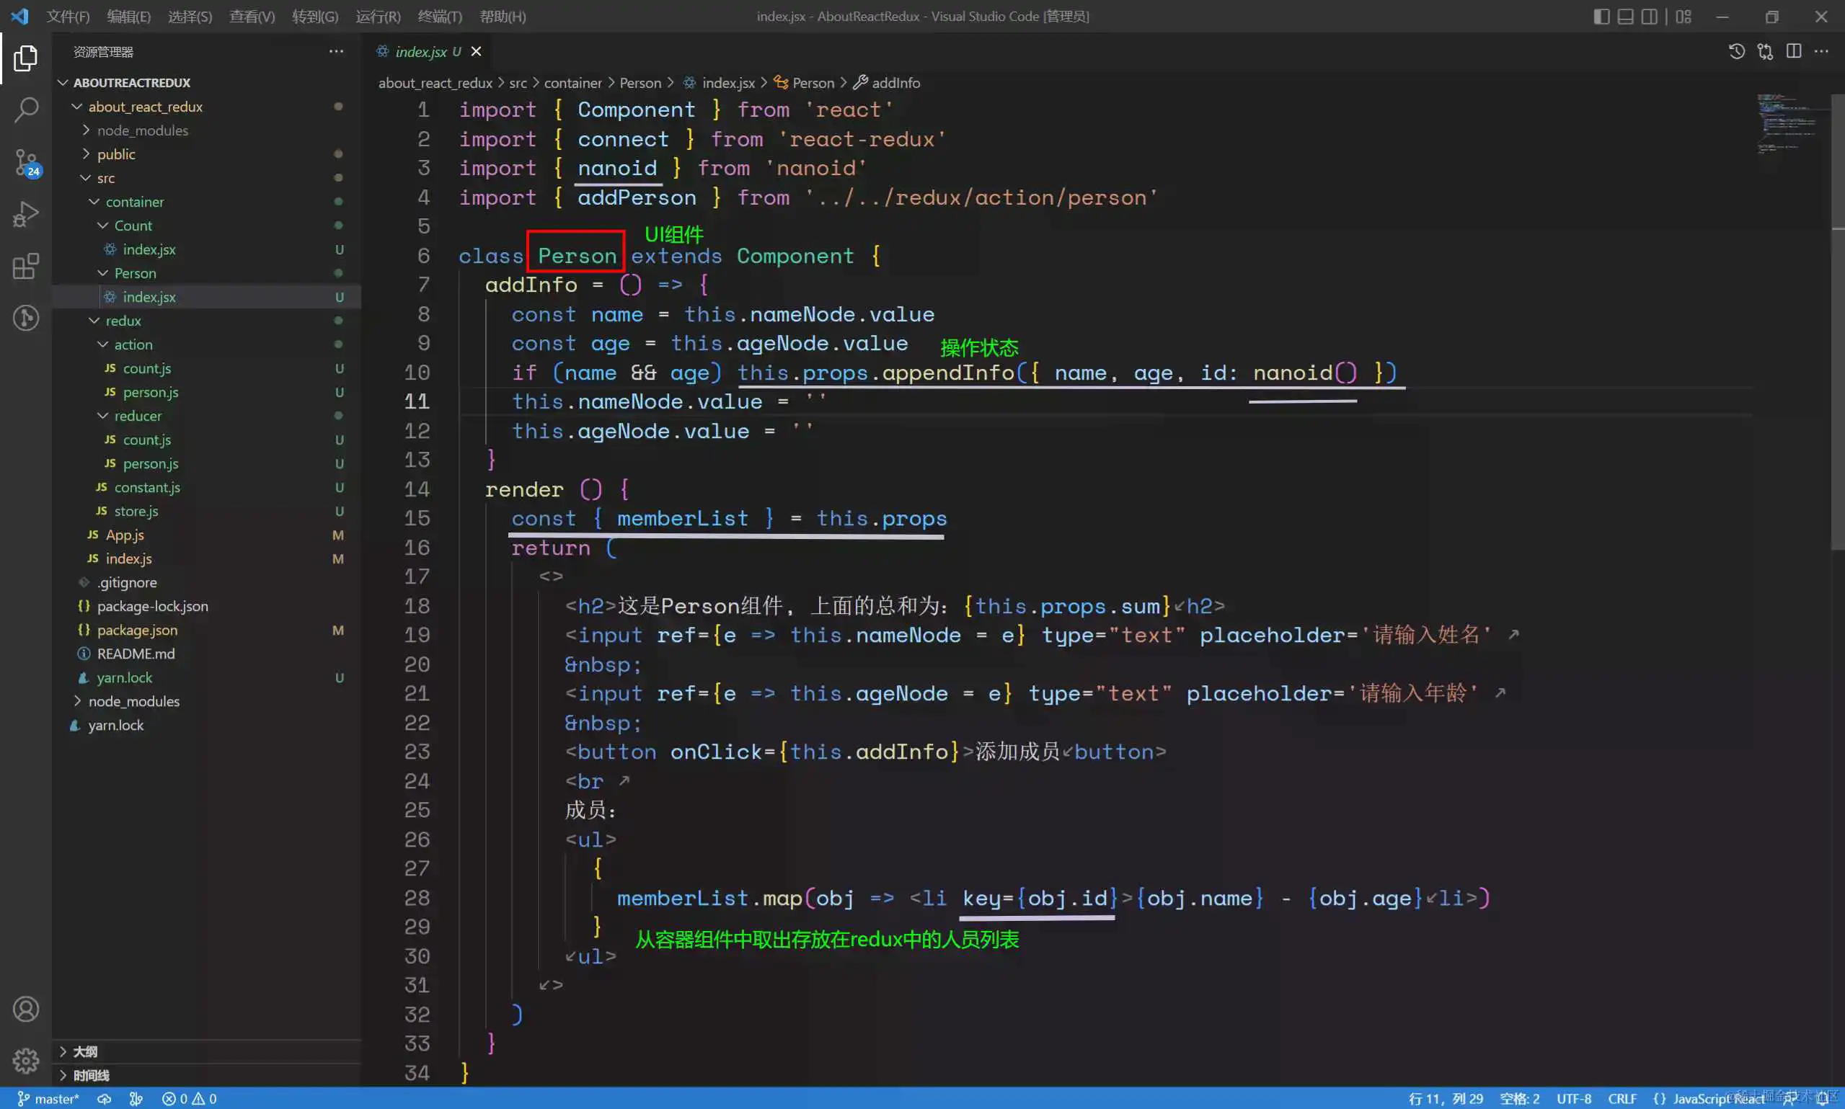
Task: Open store.js in the file tree
Action: (x=136, y=511)
